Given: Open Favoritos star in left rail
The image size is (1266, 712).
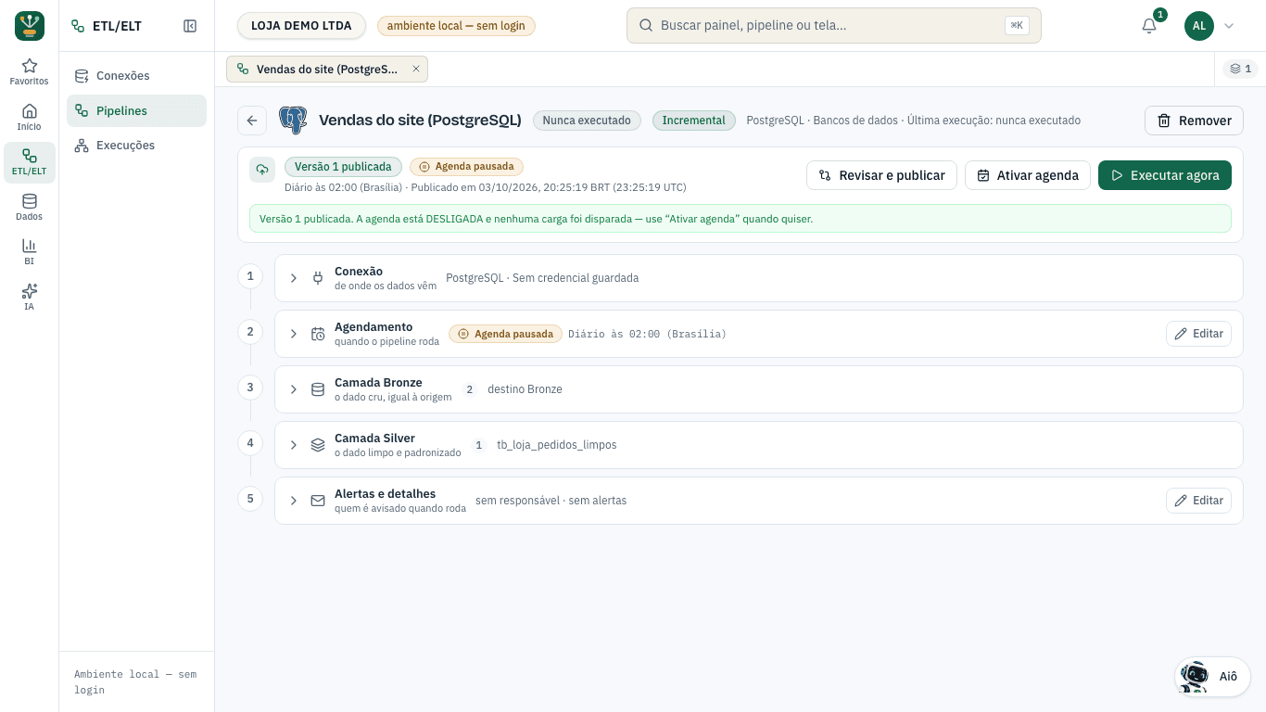Looking at the screenshot, I should coord(30,72).
